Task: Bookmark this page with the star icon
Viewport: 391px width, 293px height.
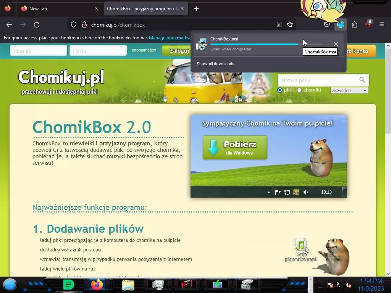Action: pyautogui.click(x=290, y=24)
